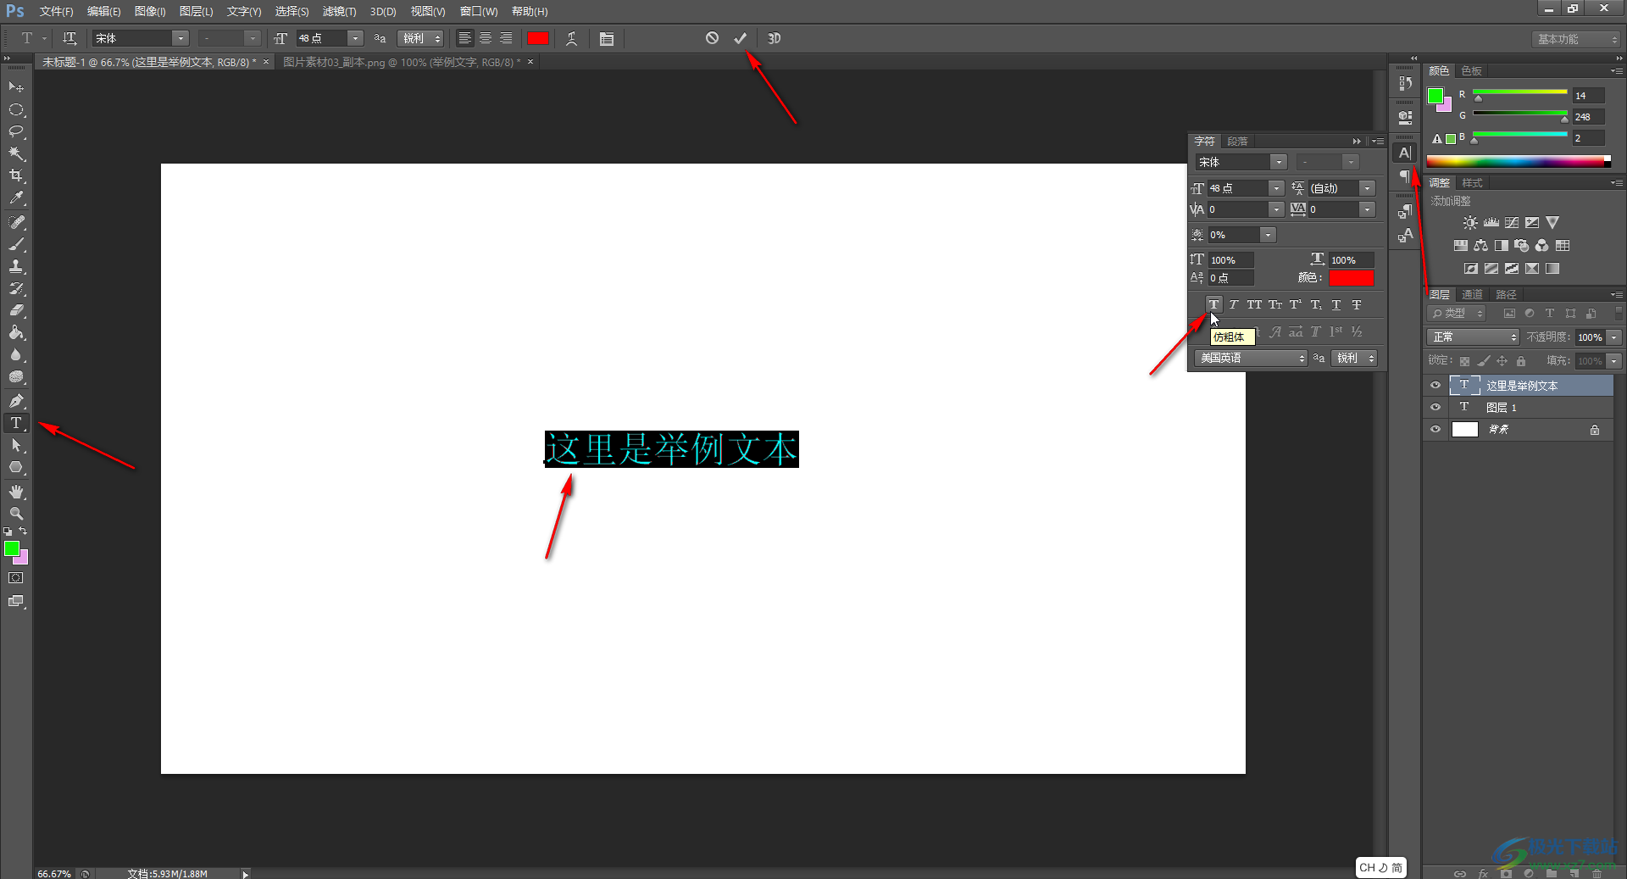Select the Crop tool

click(x=16, y=175)
